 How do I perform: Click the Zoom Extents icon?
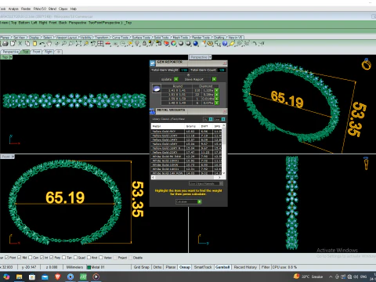coord(78,44)
